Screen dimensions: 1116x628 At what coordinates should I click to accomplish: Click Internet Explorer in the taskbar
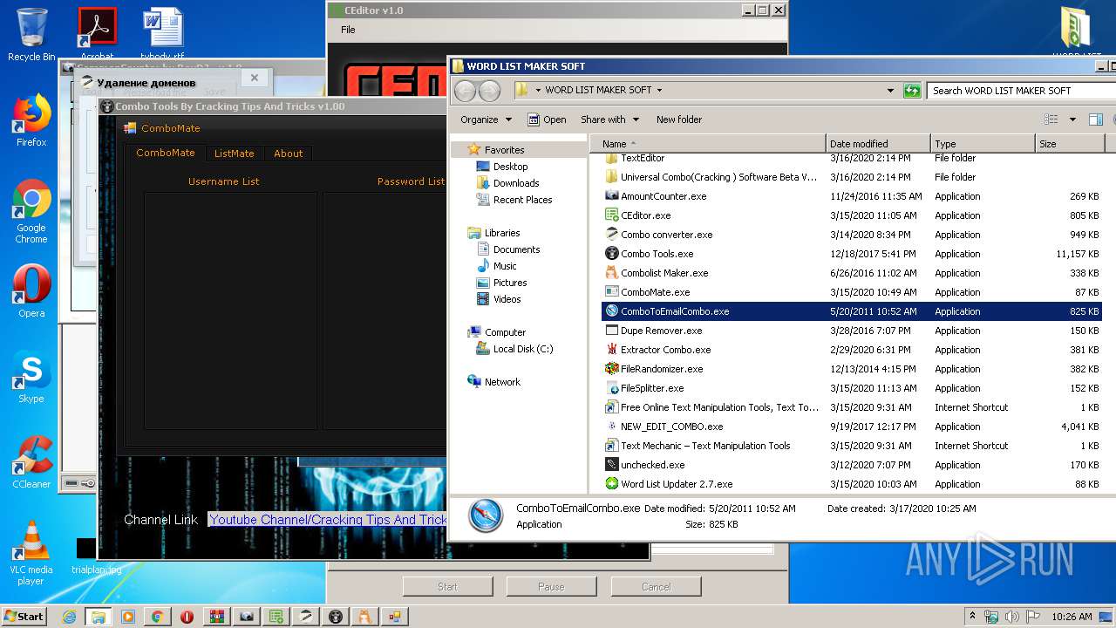tap(69, 617)
